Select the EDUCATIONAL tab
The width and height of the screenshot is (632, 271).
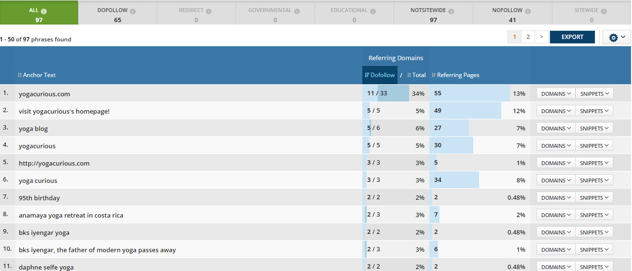click(x=354, y=13)
